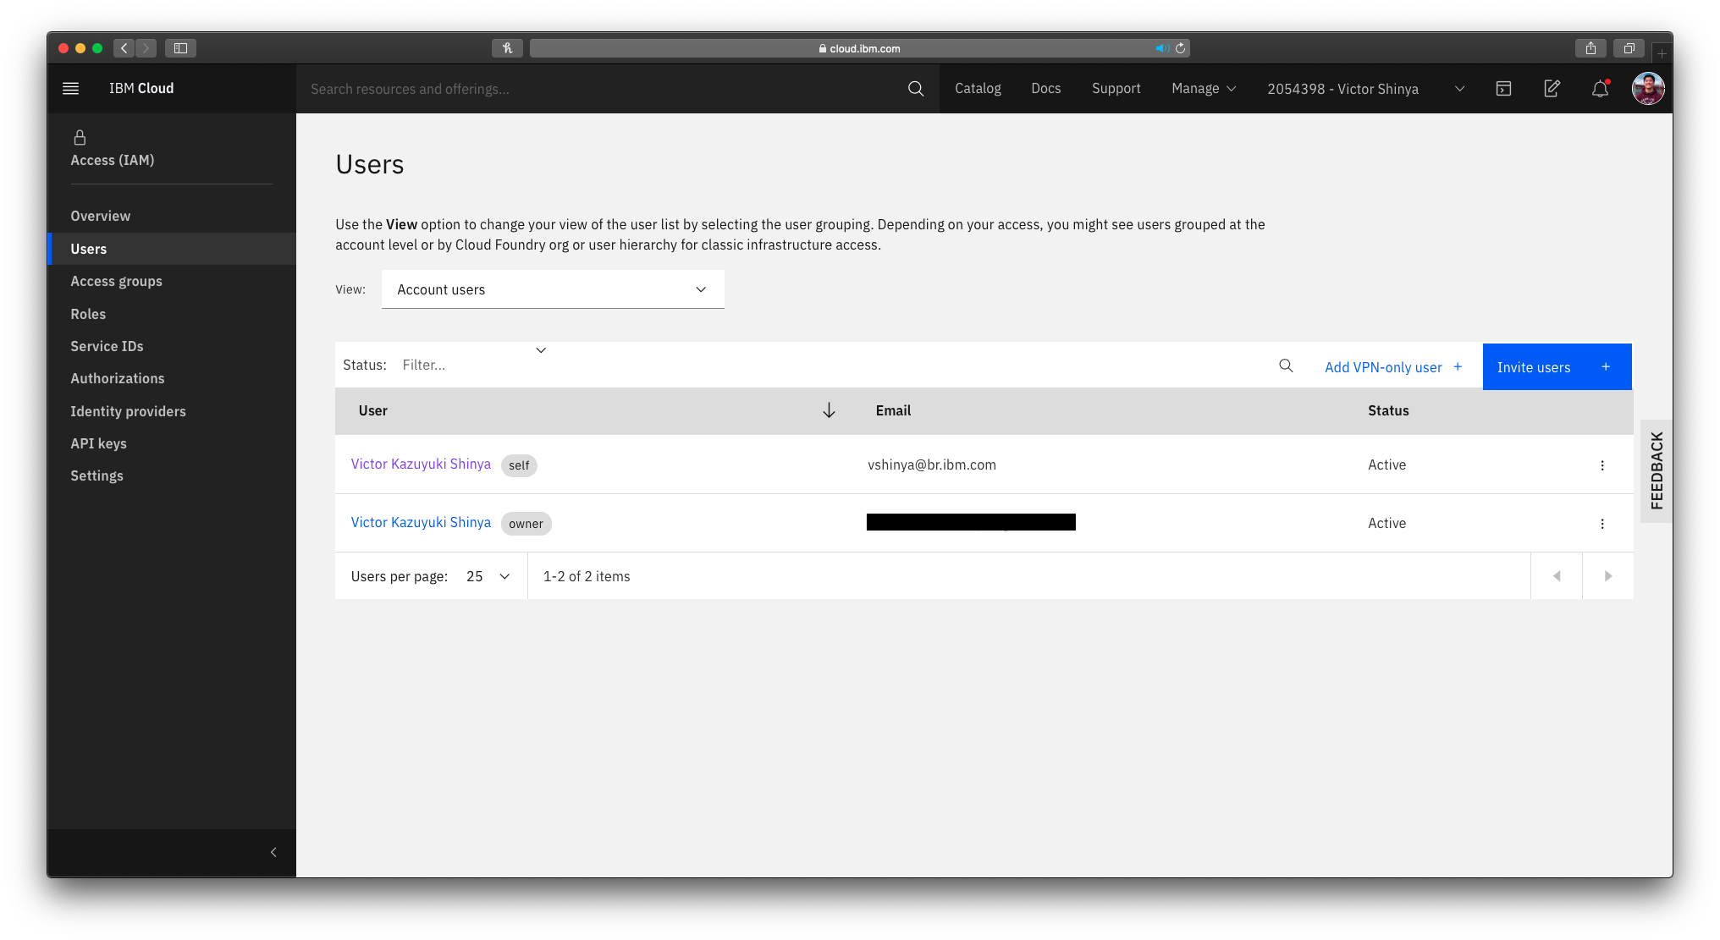Click the Invite users button
This screenshot has width=1720, height=940.
coord(1556,366)
